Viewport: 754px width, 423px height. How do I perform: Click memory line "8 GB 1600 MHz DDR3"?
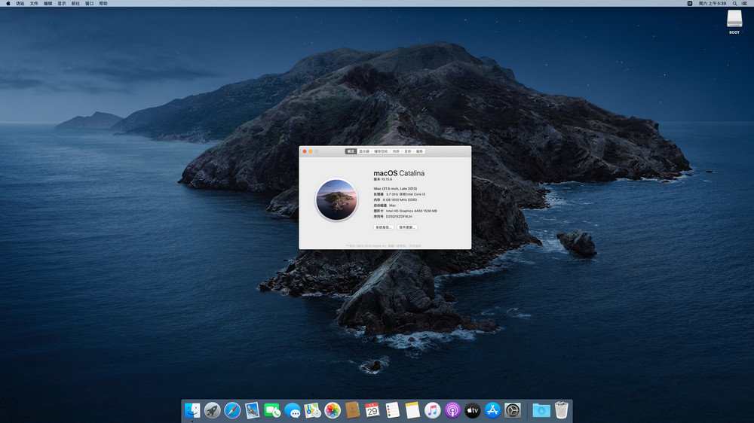395,199
